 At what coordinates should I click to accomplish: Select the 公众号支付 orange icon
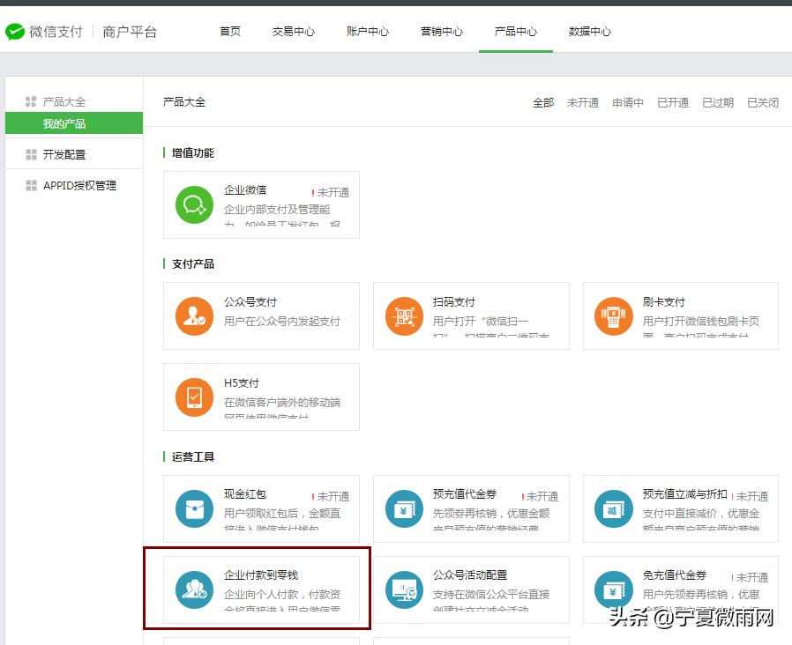[194, 315]
